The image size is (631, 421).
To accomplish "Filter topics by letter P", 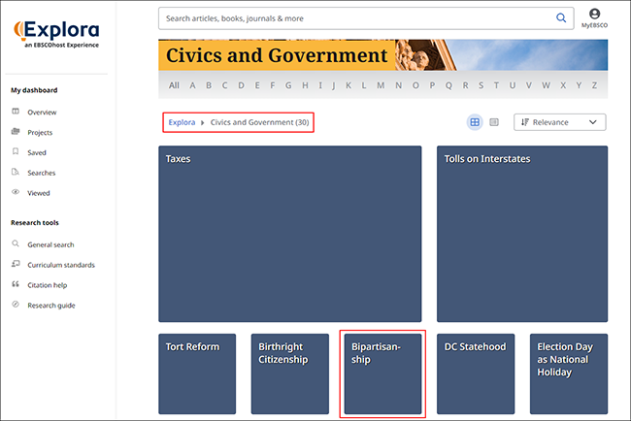I will pos(432,85).
